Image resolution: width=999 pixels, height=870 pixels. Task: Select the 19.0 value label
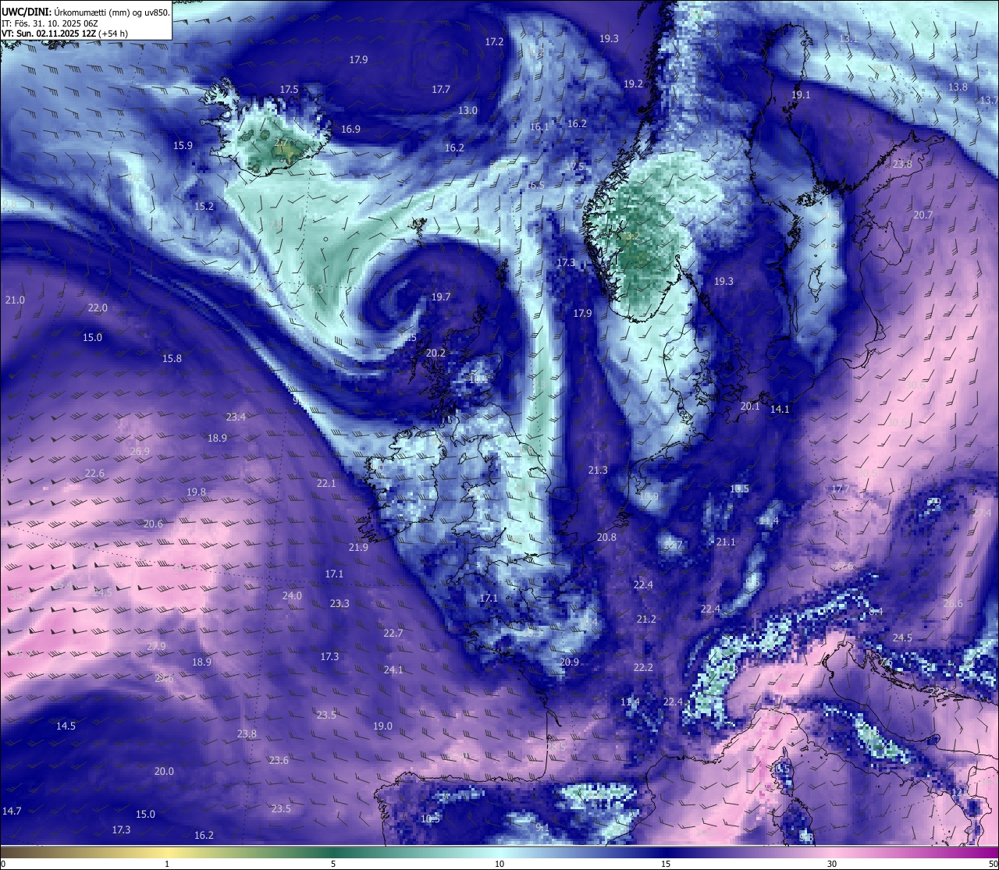tap(382, 726)
